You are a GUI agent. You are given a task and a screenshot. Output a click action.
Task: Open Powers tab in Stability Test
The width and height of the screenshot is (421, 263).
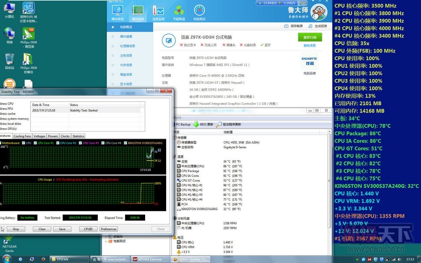(x=53, y=136)
